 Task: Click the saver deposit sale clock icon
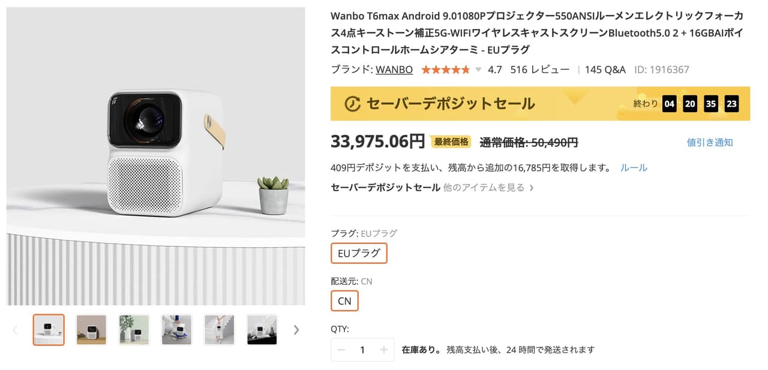tap(352, 104)
